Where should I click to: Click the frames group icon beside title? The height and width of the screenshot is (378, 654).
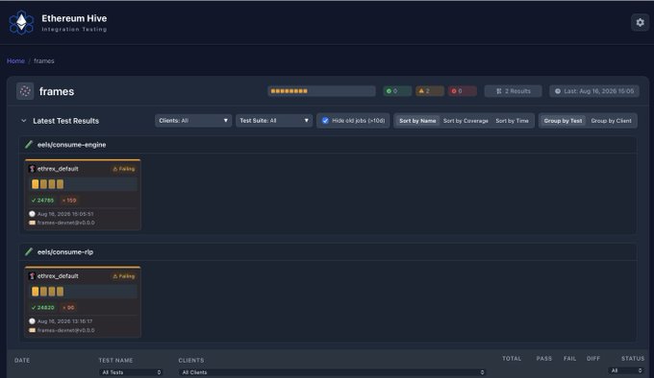click(25, 91)
